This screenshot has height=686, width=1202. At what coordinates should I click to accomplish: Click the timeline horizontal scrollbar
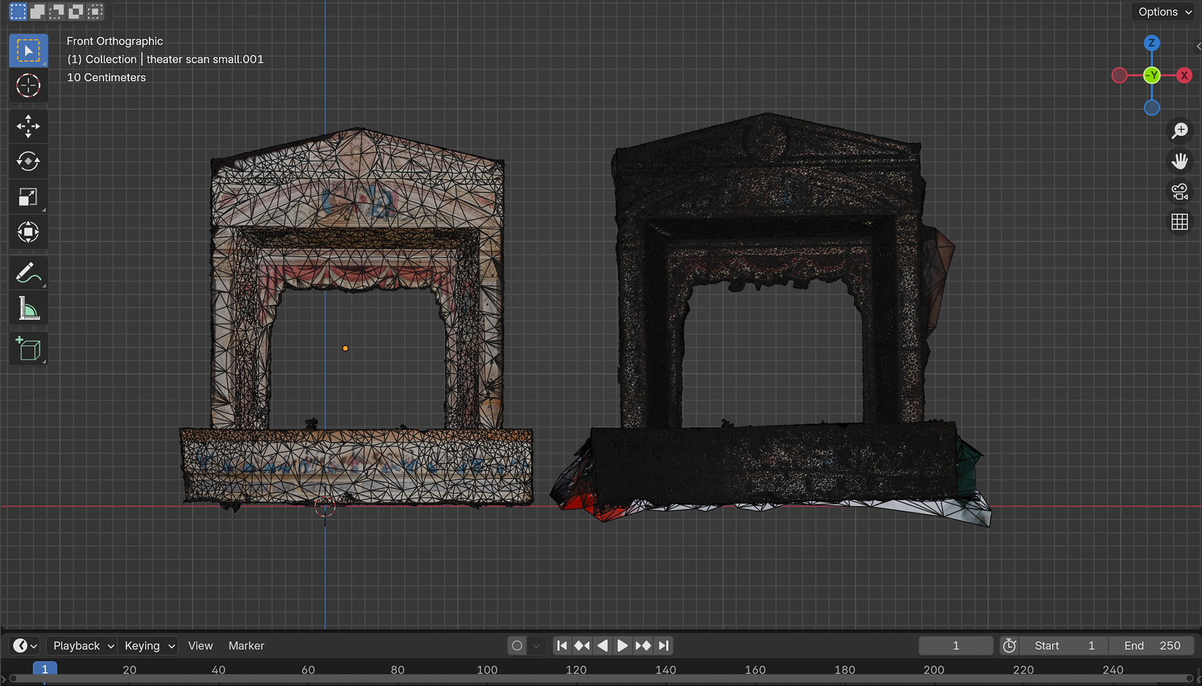[x=601, y=679]
